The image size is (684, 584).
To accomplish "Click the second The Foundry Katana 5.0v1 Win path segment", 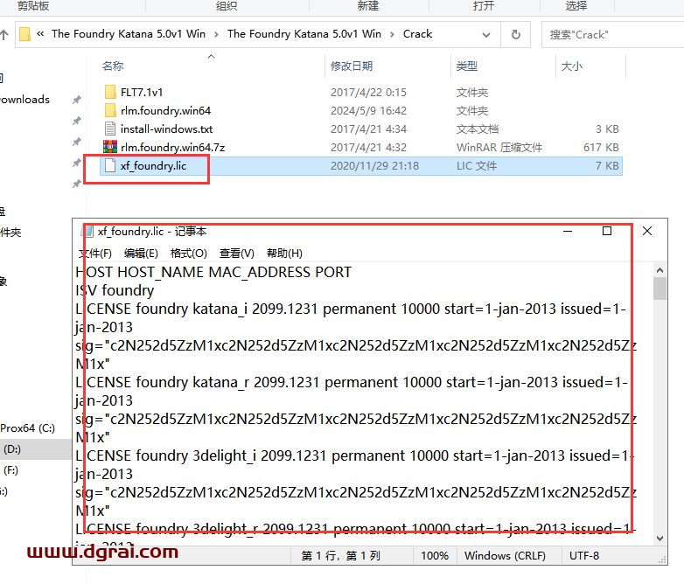I will click(x=304, y=34).
